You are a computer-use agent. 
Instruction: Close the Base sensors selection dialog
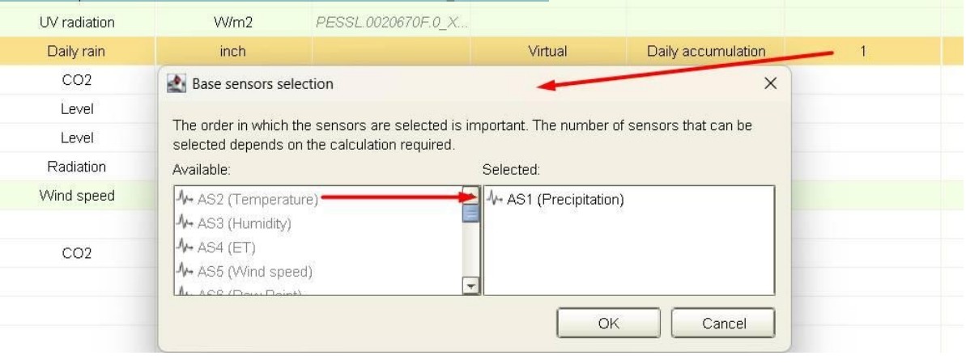tap(770, 83)
